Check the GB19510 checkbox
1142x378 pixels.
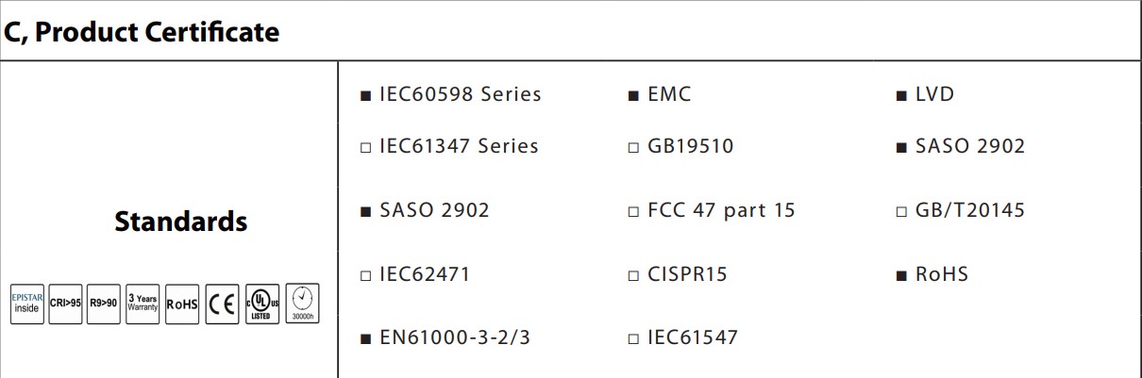click(634, 147)
